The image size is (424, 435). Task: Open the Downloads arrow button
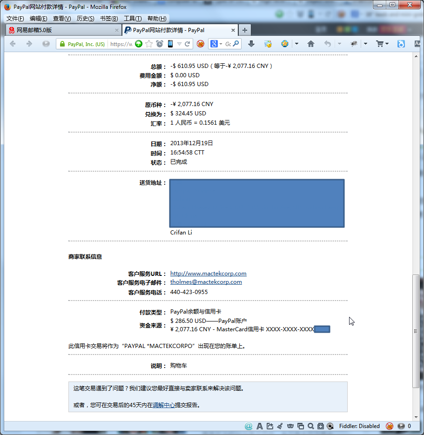coord(251,44)
